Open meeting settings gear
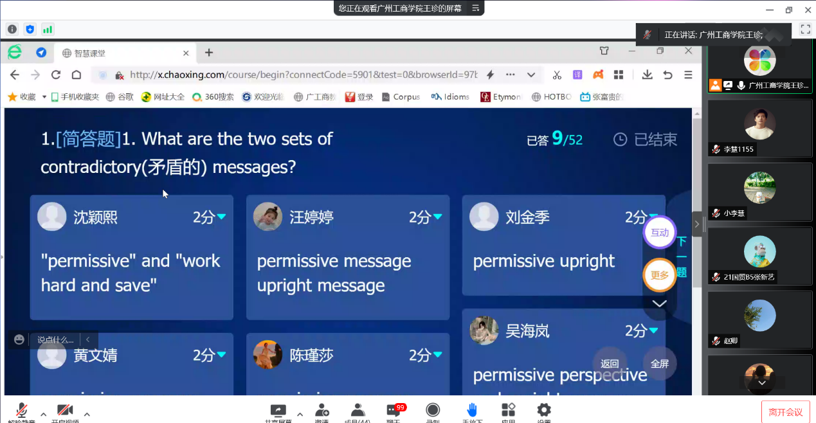This screenshot has width=816, height=423. [x=544, y=411]
